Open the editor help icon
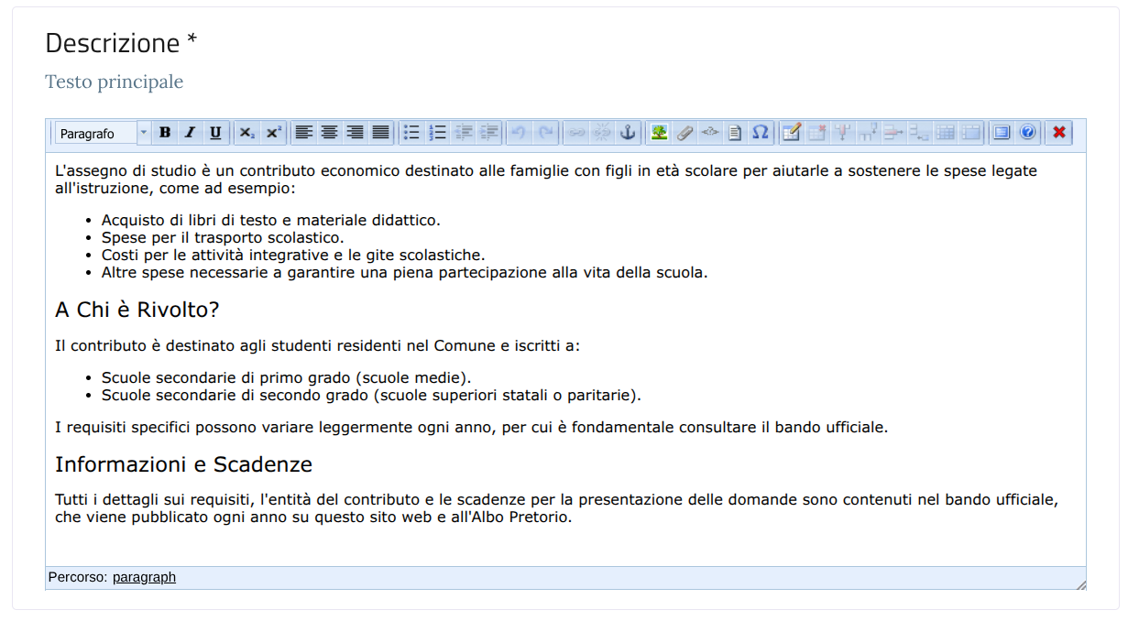1139x621 pixels. tap(1027, 133)
